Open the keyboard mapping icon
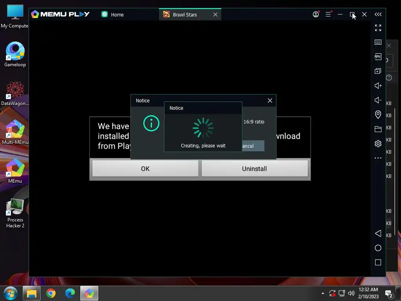 pyautogui.click(x=378, y=42)
